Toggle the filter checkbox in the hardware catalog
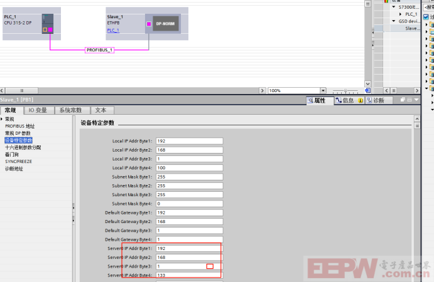434x282 pixels. (x=426, y=17)
